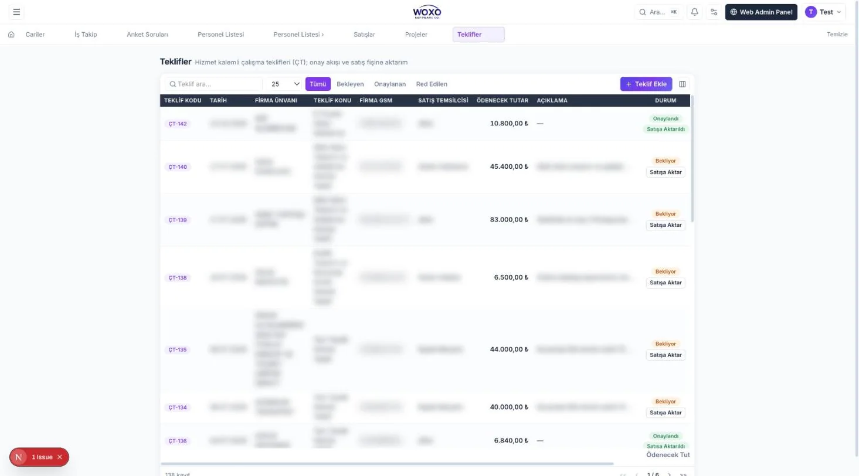Open page size dropdown showing 25
The height and width of the screenshot is (476, 859).
[285, 84]
